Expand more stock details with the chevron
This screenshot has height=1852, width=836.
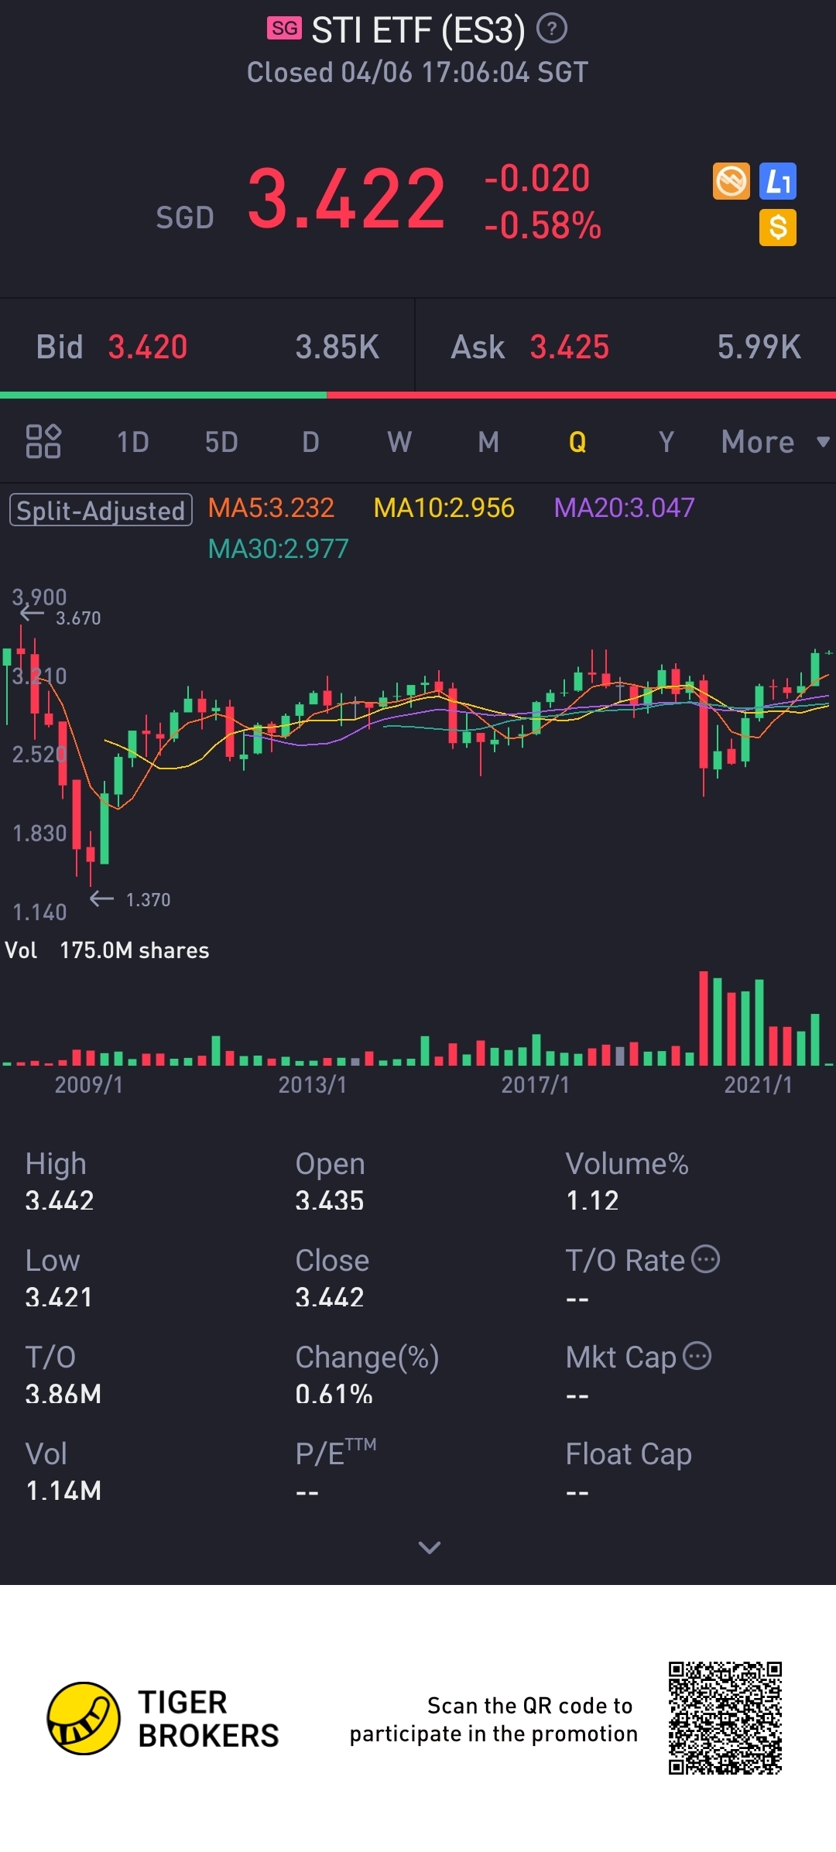click(x=429, y=1547)
